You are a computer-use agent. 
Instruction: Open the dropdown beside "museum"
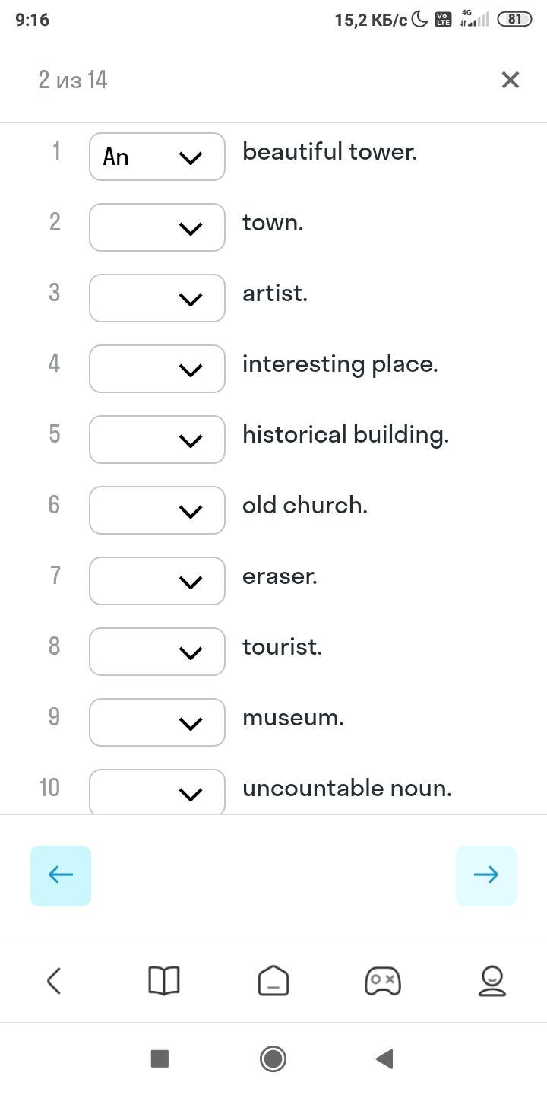(157, 722)
